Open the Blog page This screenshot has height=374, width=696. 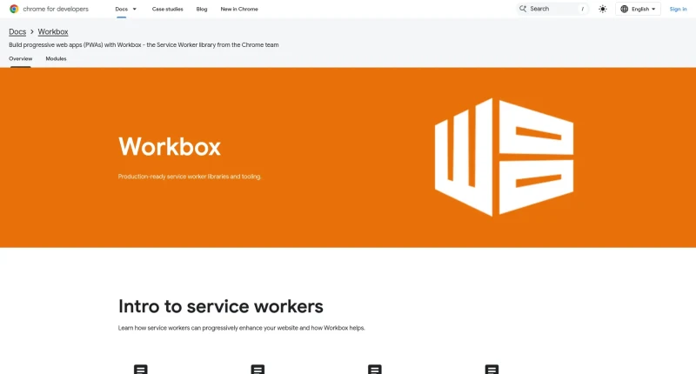pyautogui.click(x=202, y=9)
